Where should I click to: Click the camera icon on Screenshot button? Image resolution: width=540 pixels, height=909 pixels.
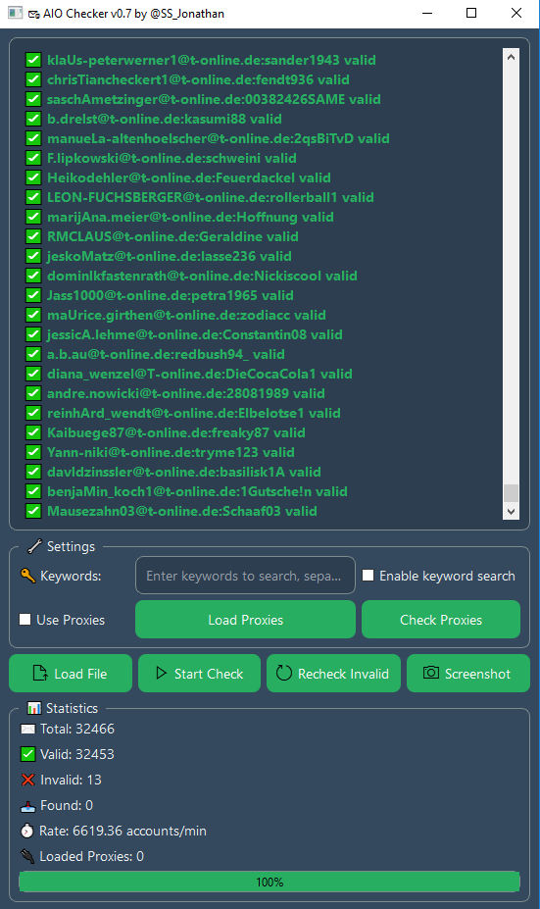point(431,673)
